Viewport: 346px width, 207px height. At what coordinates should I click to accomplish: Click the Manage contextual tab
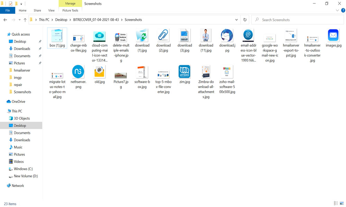pos(70,3)
